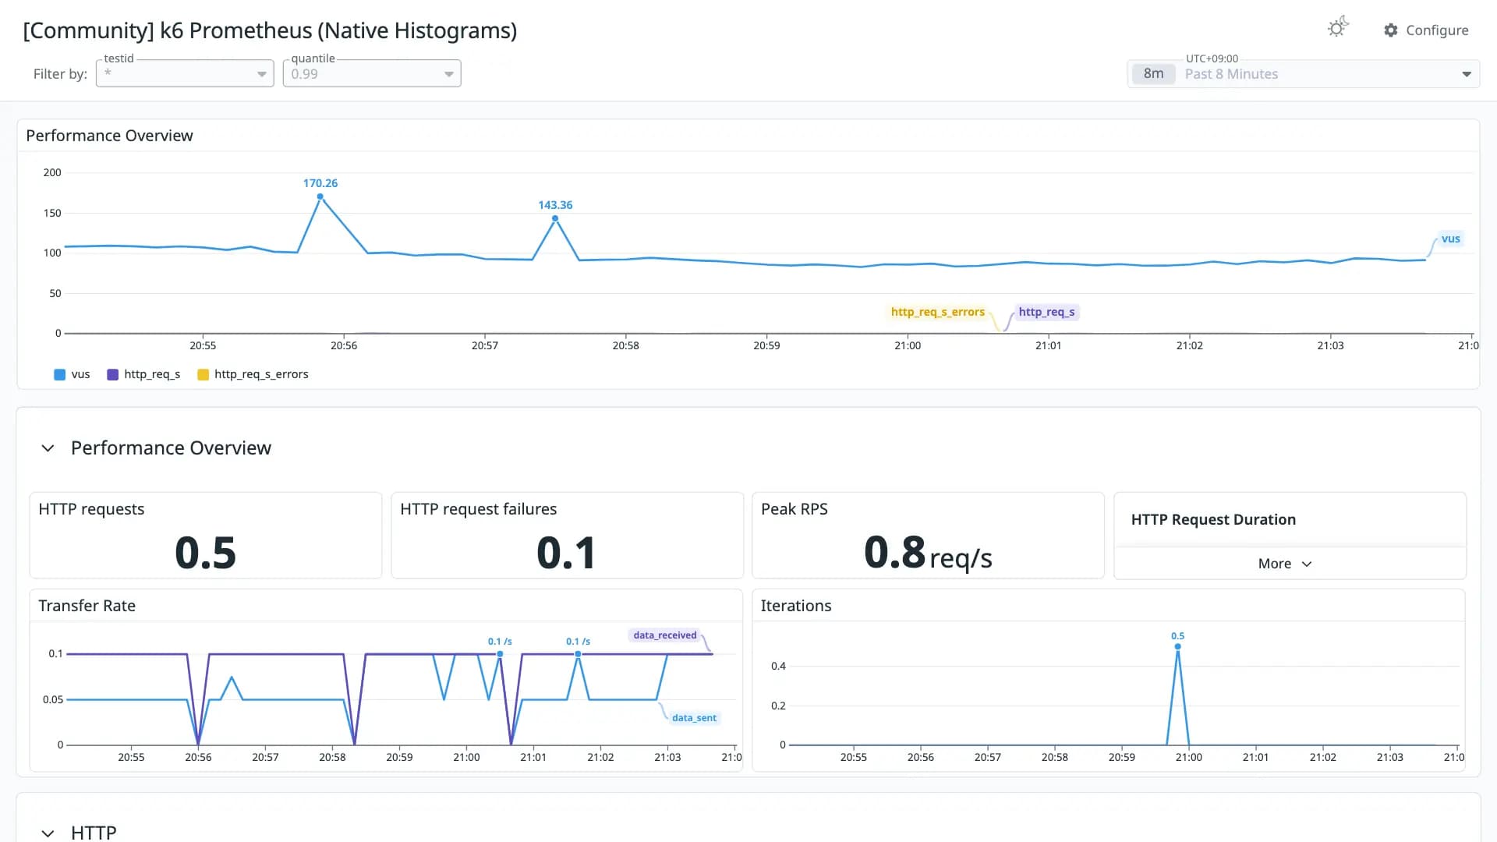This screenshot has height=842, width=1497.
Task: Click the data_received series label
Action: coord(664,635)
